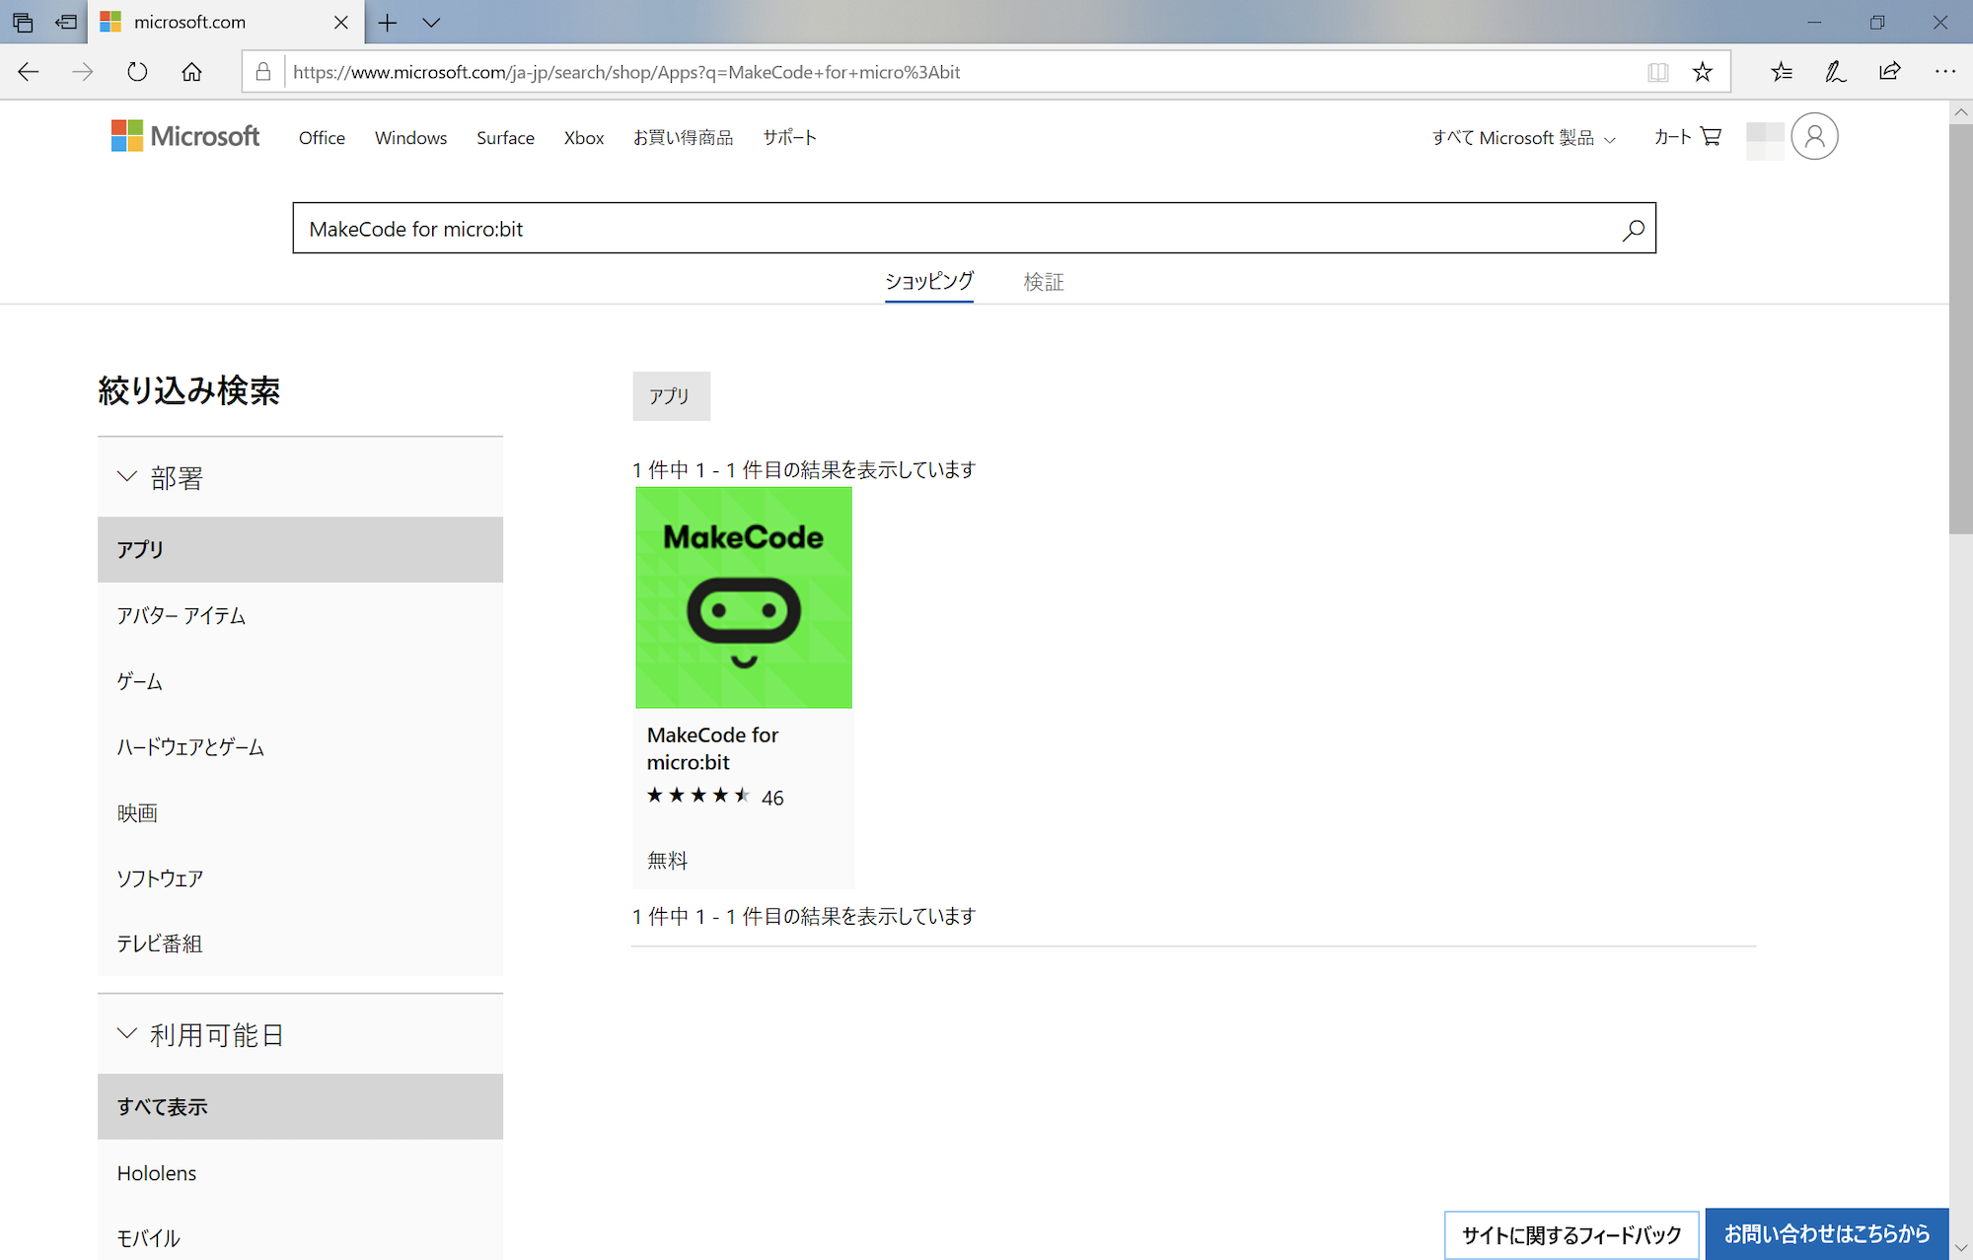The width and height of the screenshot is (1973, 1260).
Task: Open the Office menu link
Action: coord(322,138)
